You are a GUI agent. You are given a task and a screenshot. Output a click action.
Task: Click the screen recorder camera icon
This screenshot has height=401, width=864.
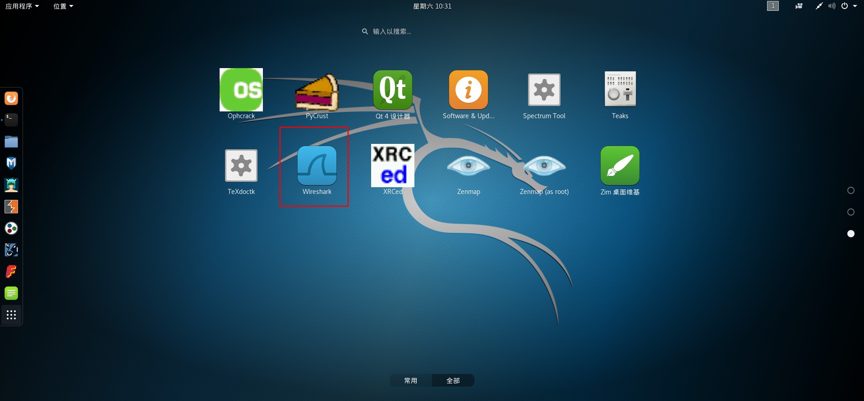pos(799,6)
